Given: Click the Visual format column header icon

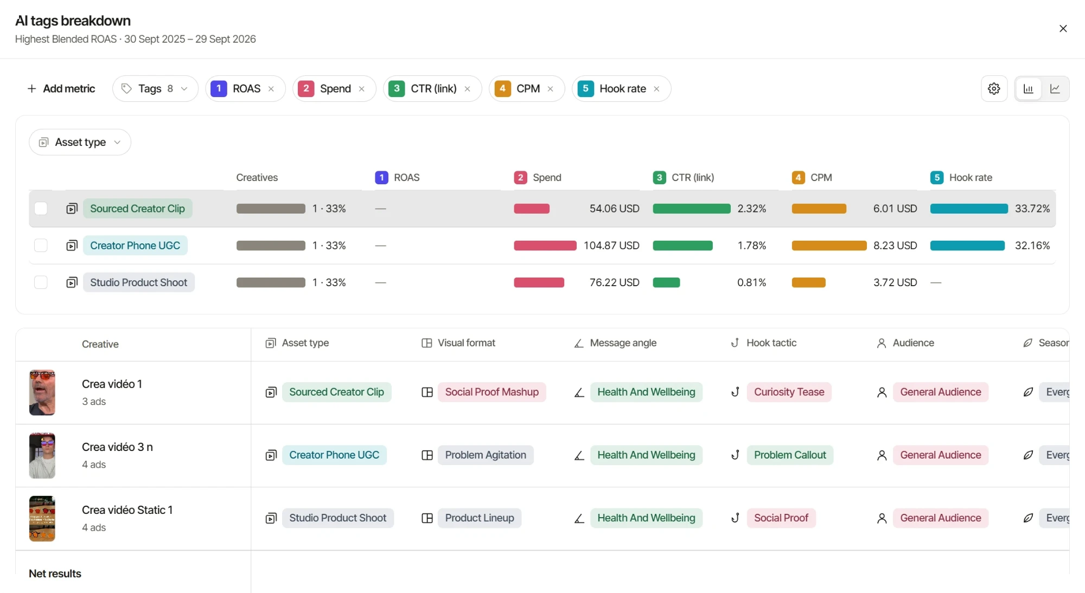Looking at the screenshot, I should 427,343.
